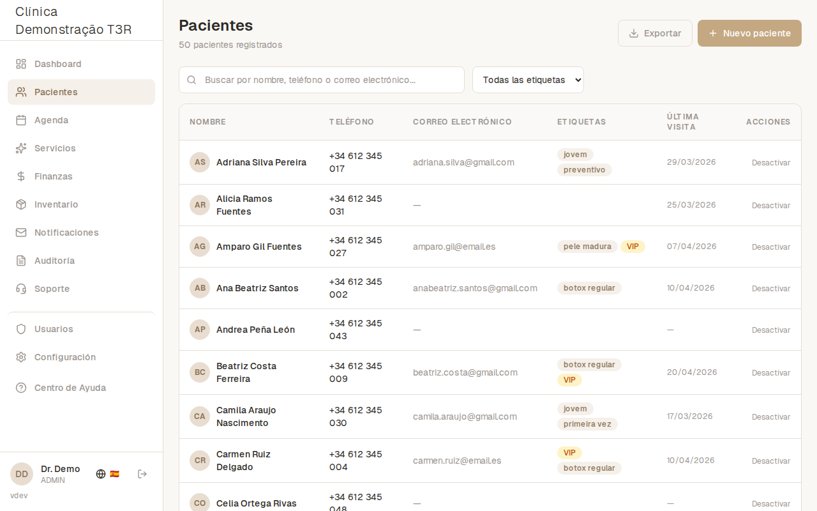Select the Agenda calendar icon
Viewport: 817px width, 511px height.
click(x=20, y=120)
